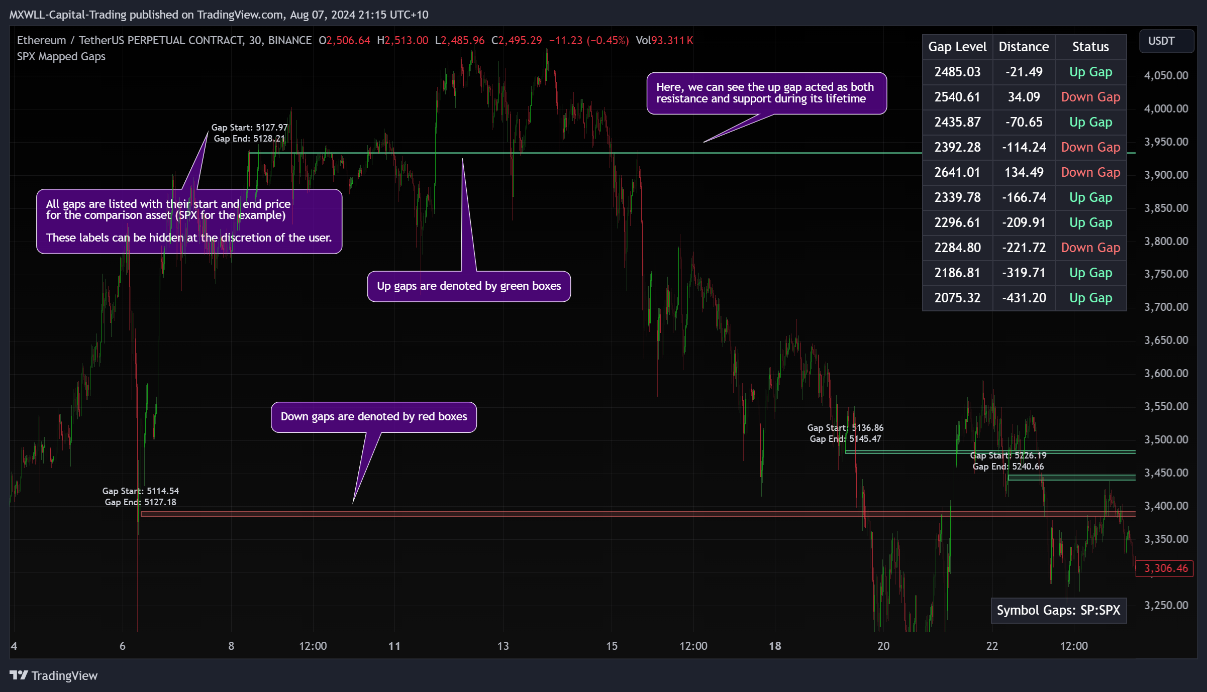This screenshot has width=1207, height=692.
Task: Click the -221.72 distance cell
Action: click(x=1024, y=248)
